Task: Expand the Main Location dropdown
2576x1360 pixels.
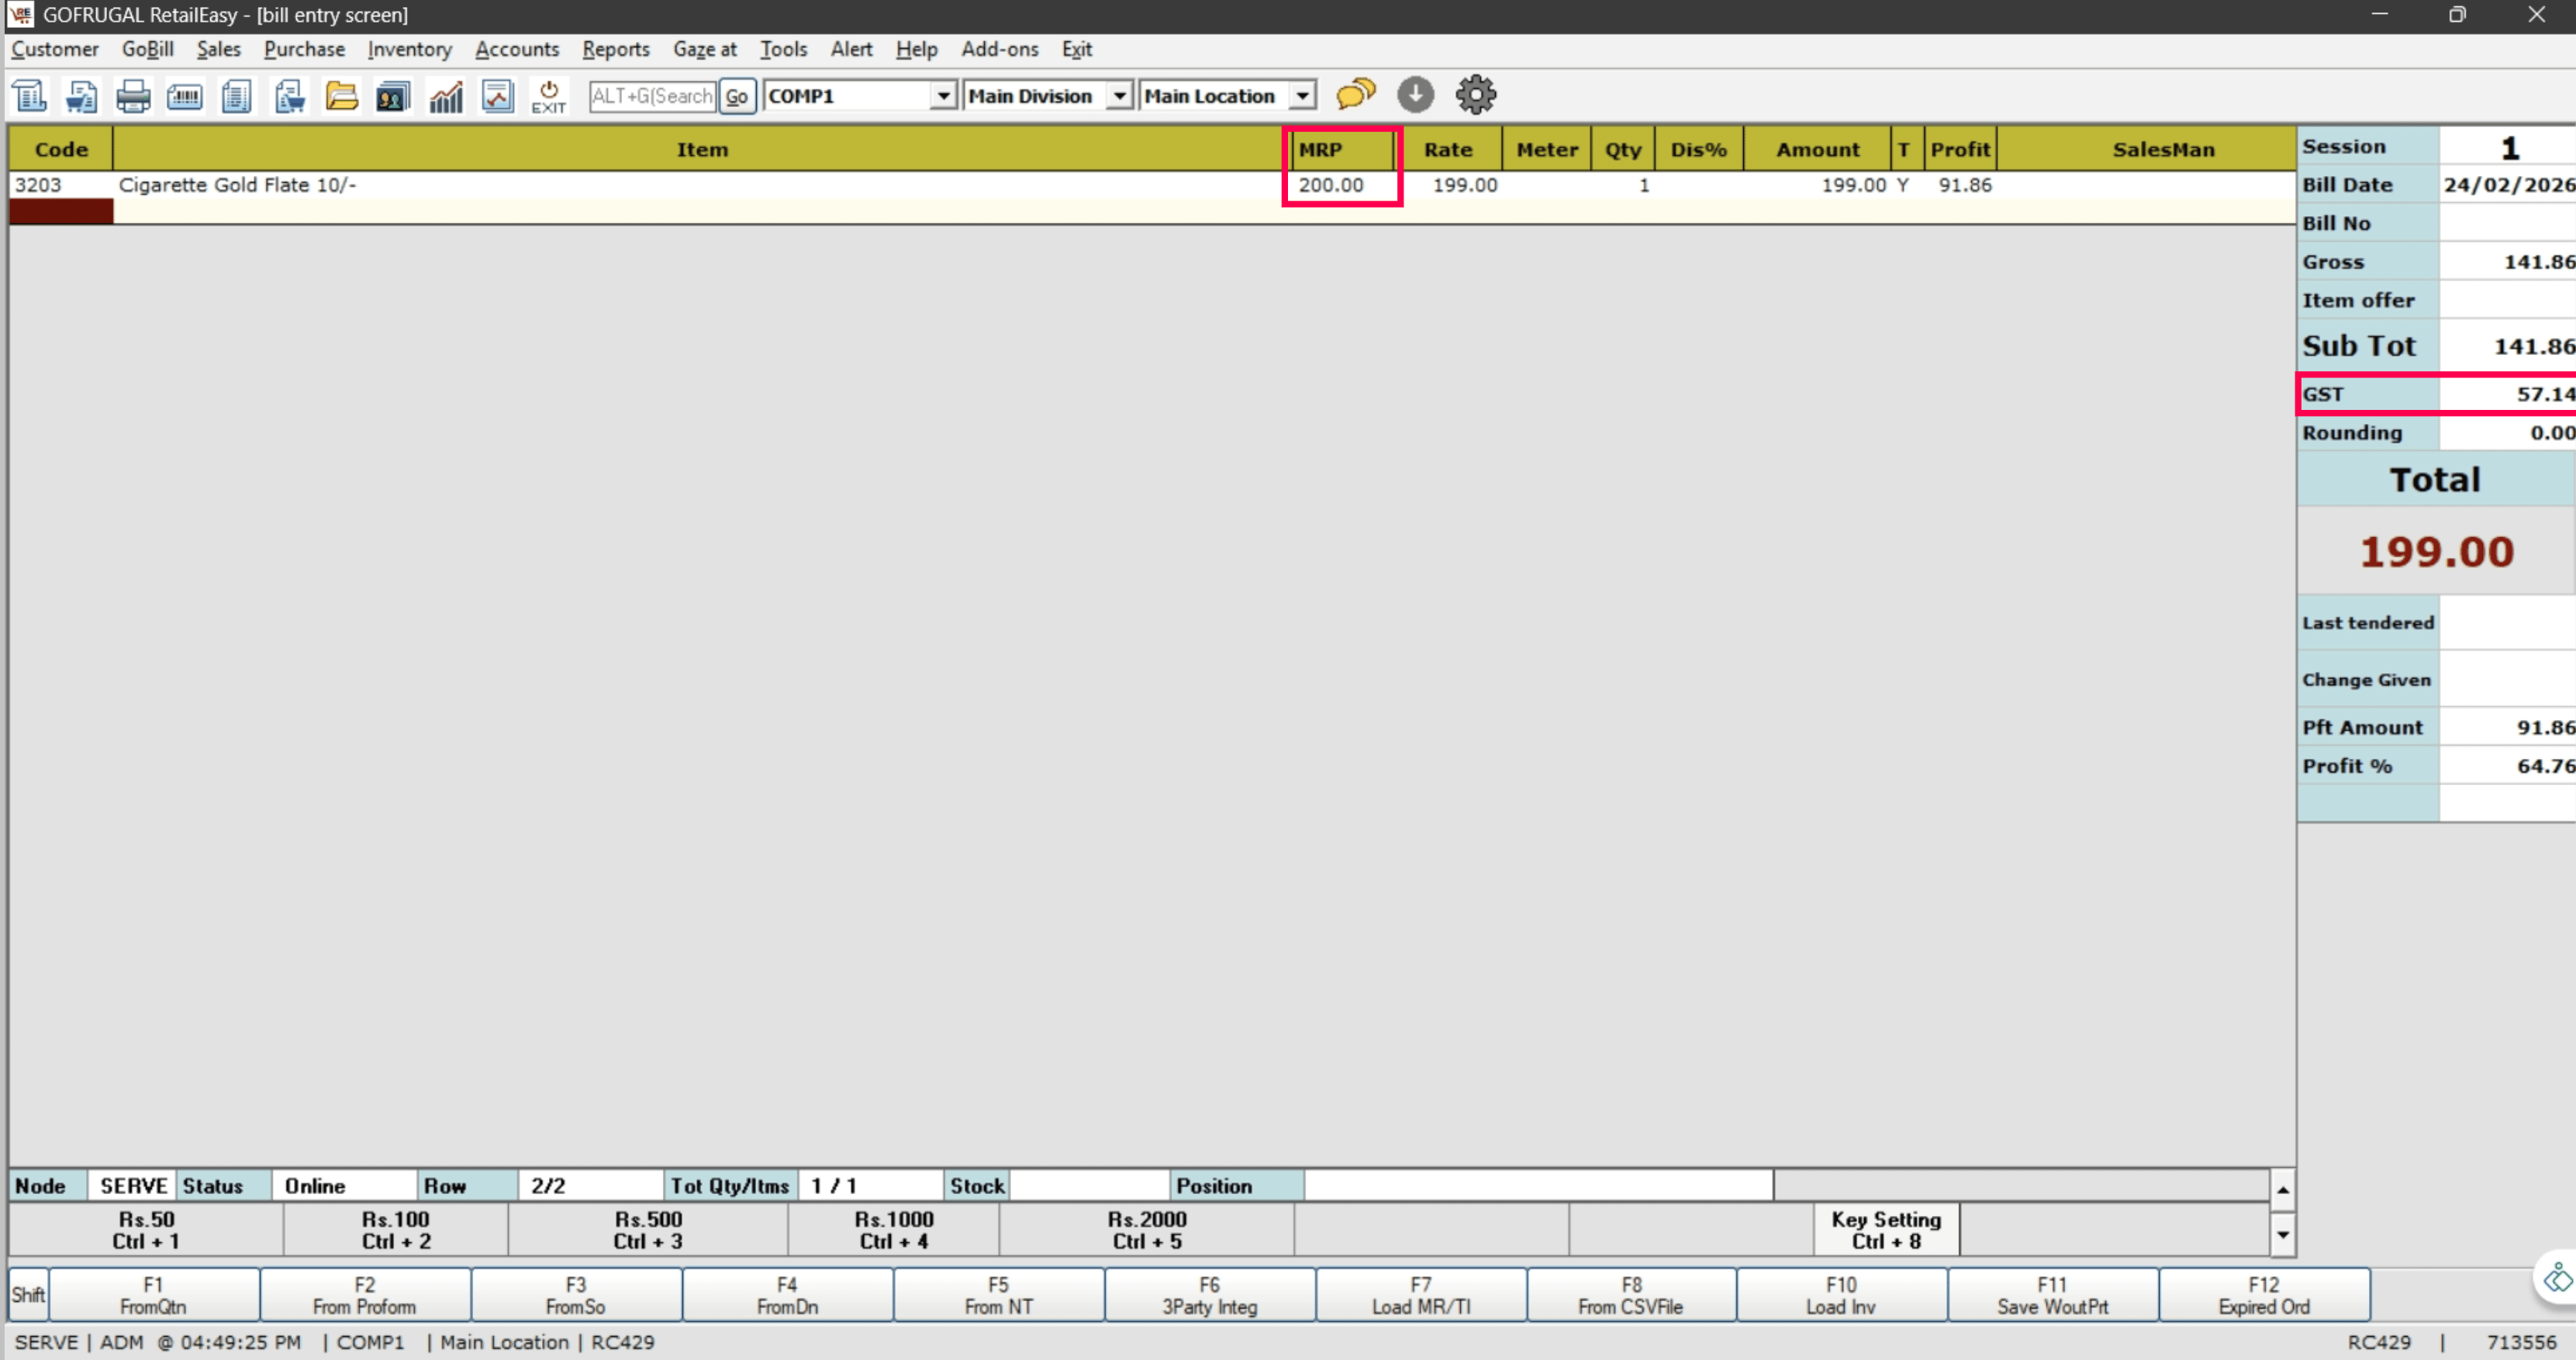Action: 1302,96
